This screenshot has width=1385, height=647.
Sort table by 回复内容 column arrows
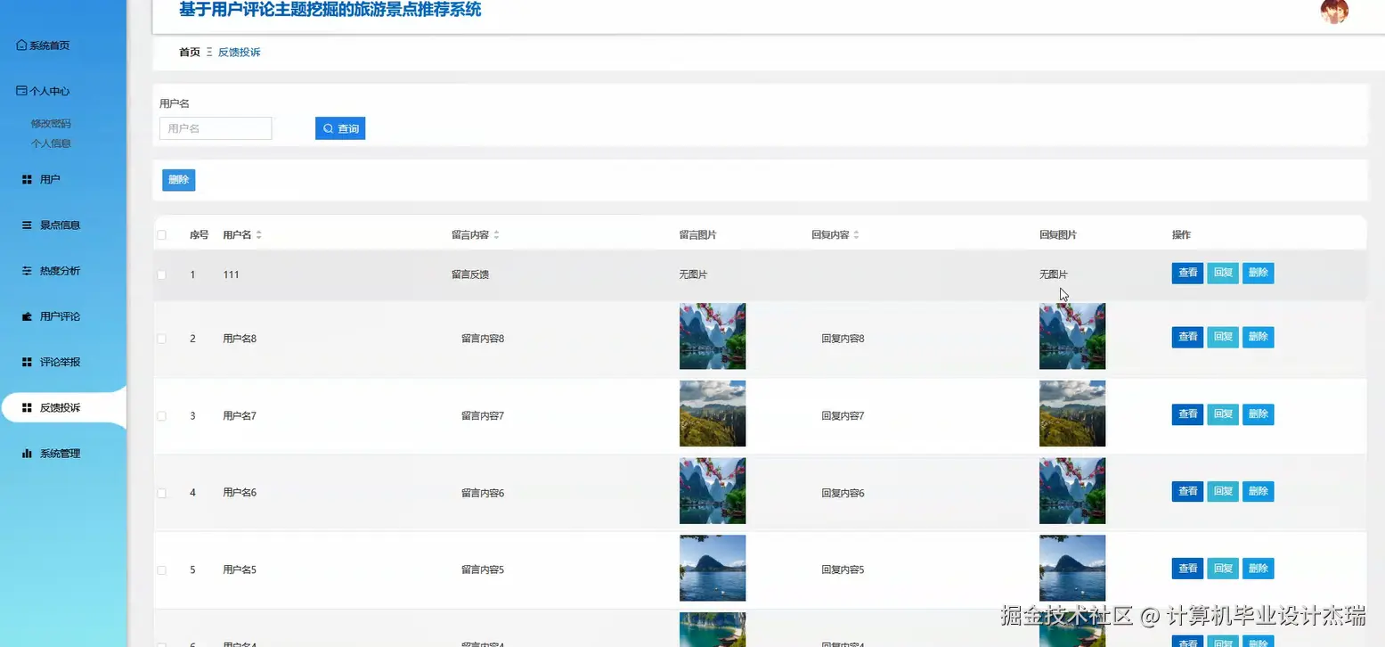[857, 235]
